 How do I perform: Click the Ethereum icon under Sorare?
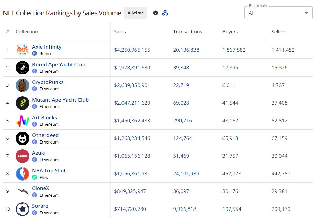point(34,213)
